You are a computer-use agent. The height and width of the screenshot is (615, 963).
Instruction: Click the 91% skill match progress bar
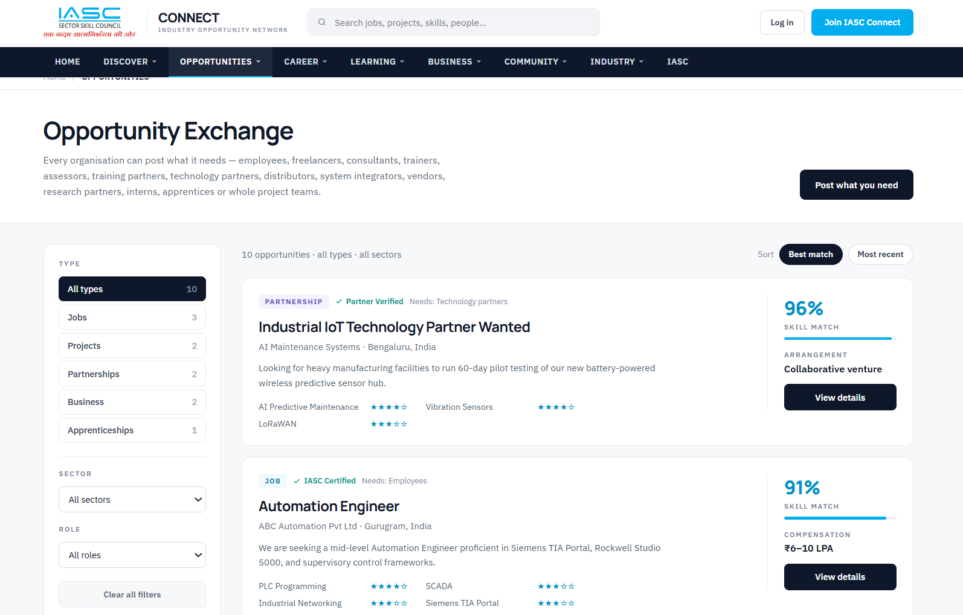[840, 518]
